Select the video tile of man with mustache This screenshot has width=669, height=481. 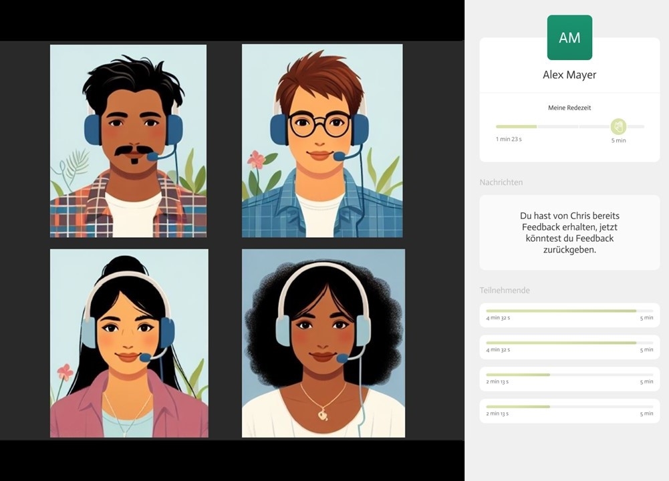pos(128,141)
